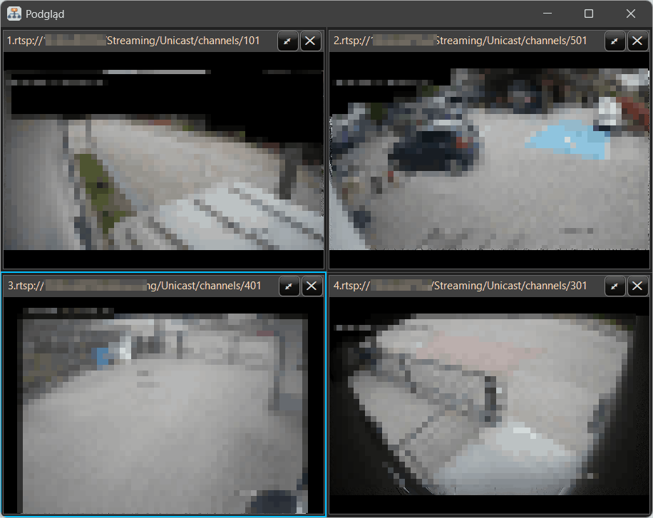Viewport: 653px width, 518px height.
Task: Expand camera stream channels/401 to full view
Action: pyautogui.click(x=289, y=286)
